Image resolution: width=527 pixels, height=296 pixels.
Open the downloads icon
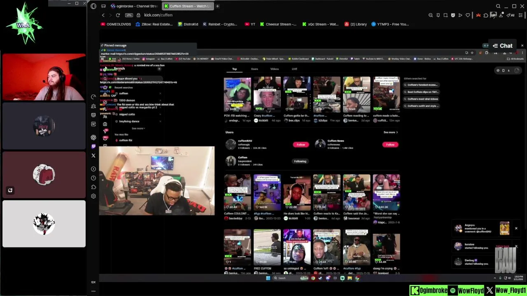coord(501,15)
